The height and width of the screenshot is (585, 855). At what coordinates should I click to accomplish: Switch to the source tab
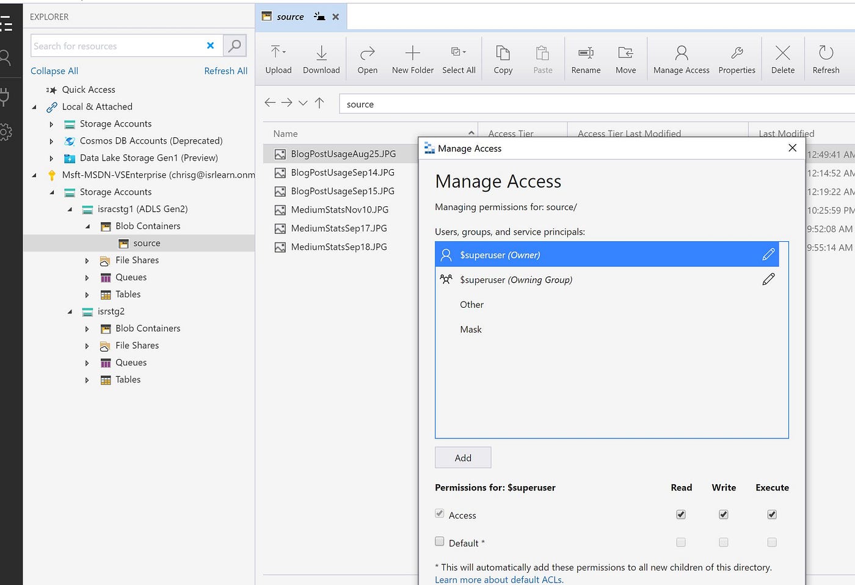coord(289,16)
